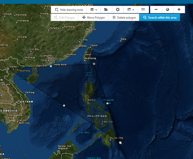Screen dimensions: 193x159
Task: Open settings with the gear icon
Action: (x=118, y=10)
